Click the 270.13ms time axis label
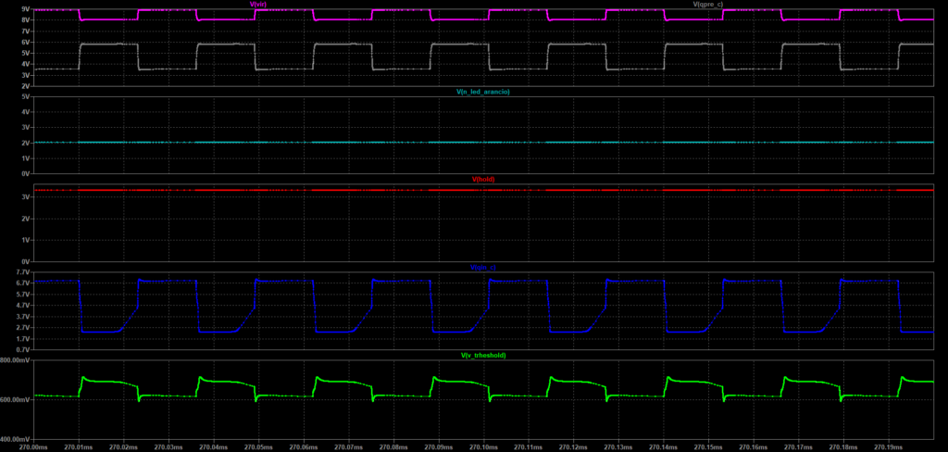948x452 pixels. [619, 447]
